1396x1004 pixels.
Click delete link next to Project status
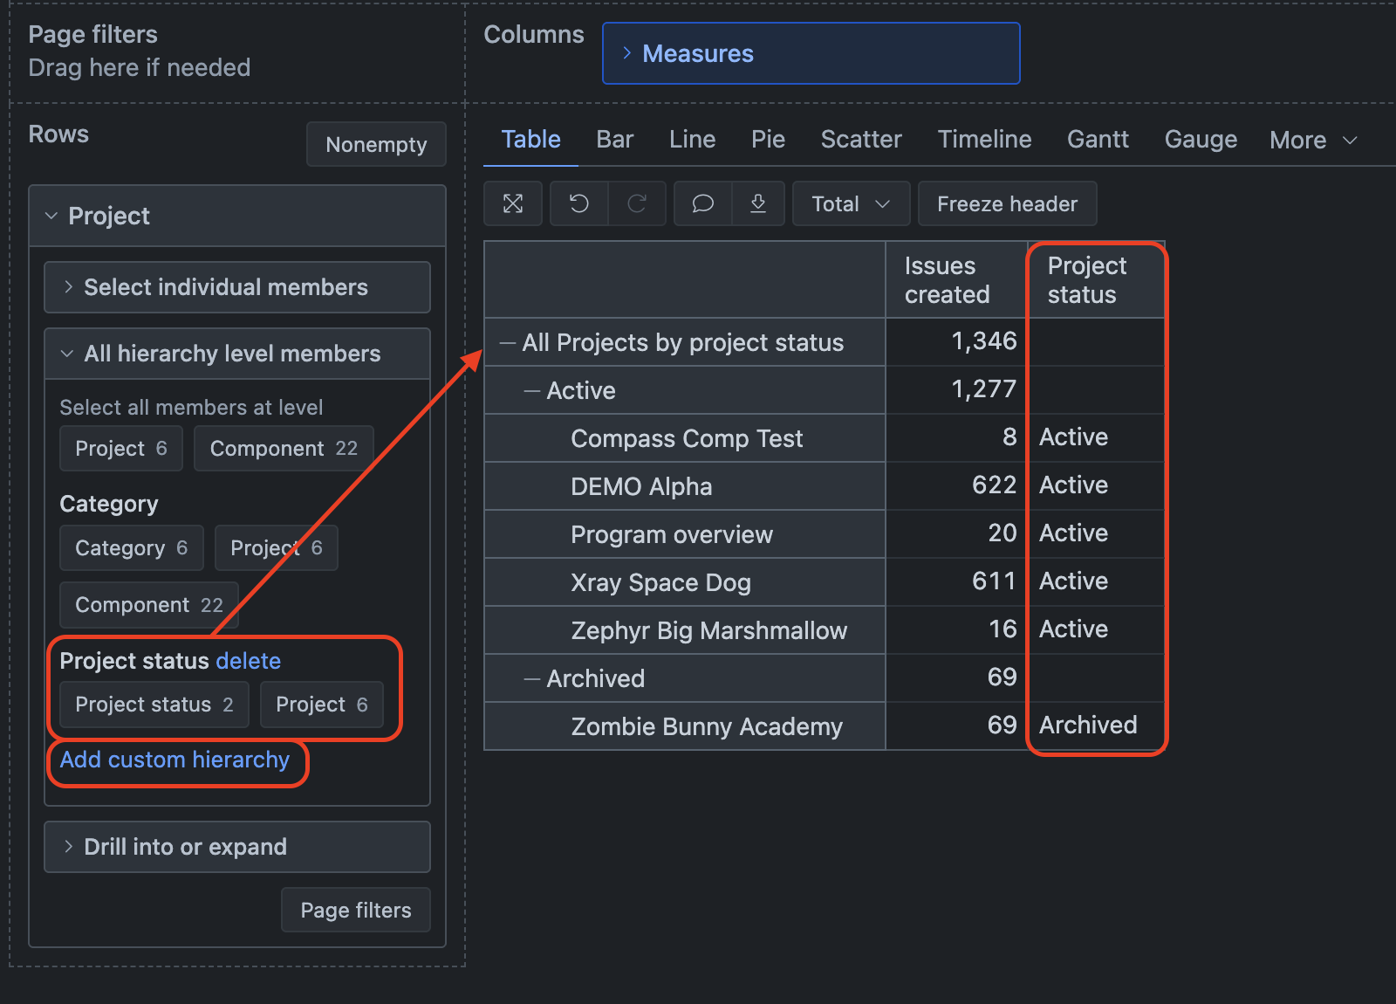point(249,661)
